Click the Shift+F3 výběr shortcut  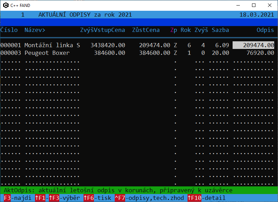(64, 198)
